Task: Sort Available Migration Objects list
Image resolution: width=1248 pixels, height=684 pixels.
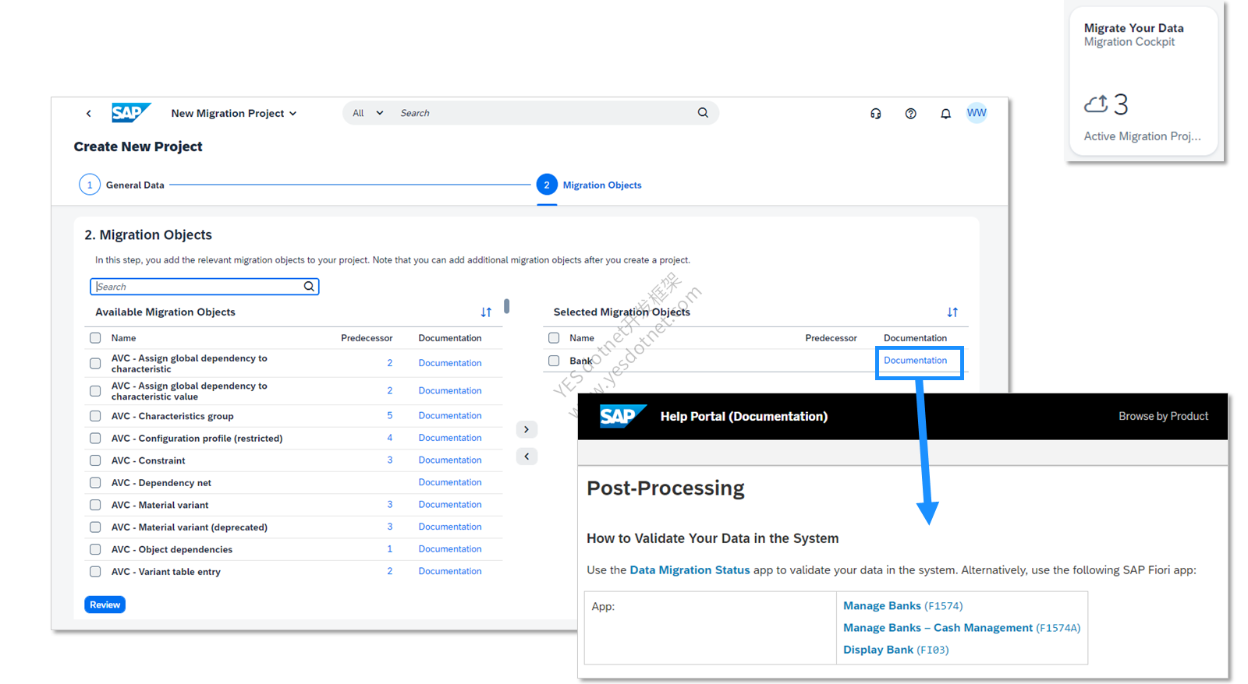Action: (486, 312)
